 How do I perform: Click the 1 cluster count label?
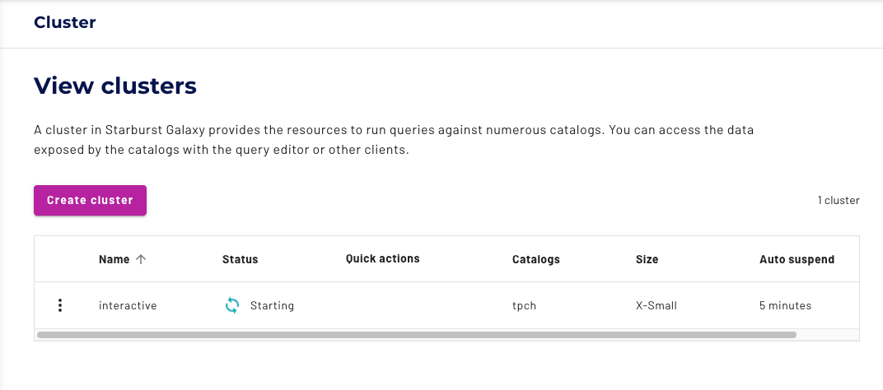point(839,200)
